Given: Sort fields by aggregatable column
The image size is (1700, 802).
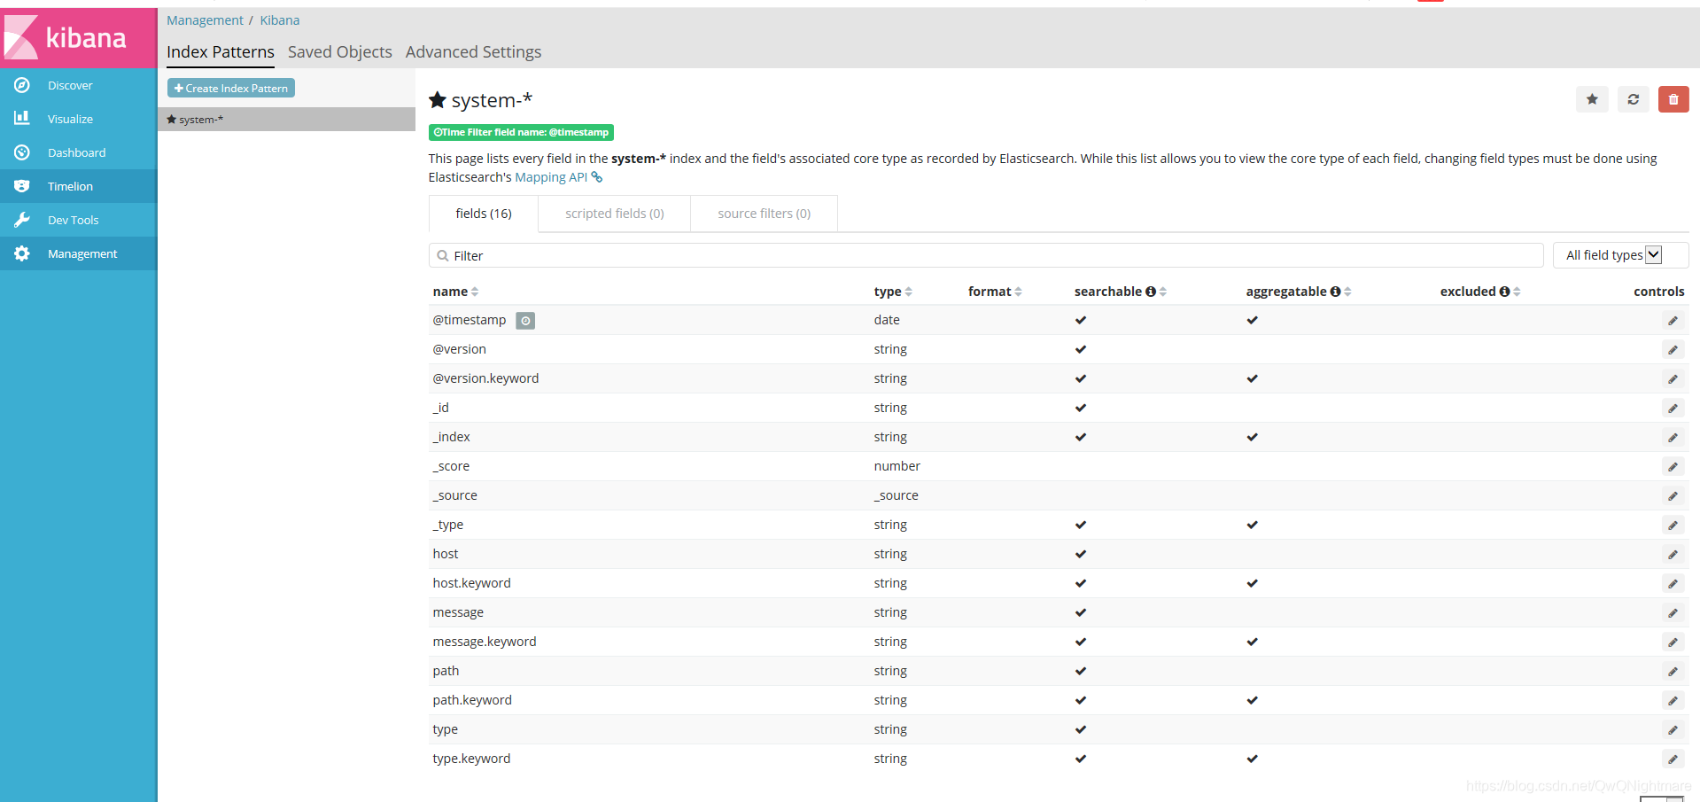Looking at the screenshot, I should tap(1299, 292).
